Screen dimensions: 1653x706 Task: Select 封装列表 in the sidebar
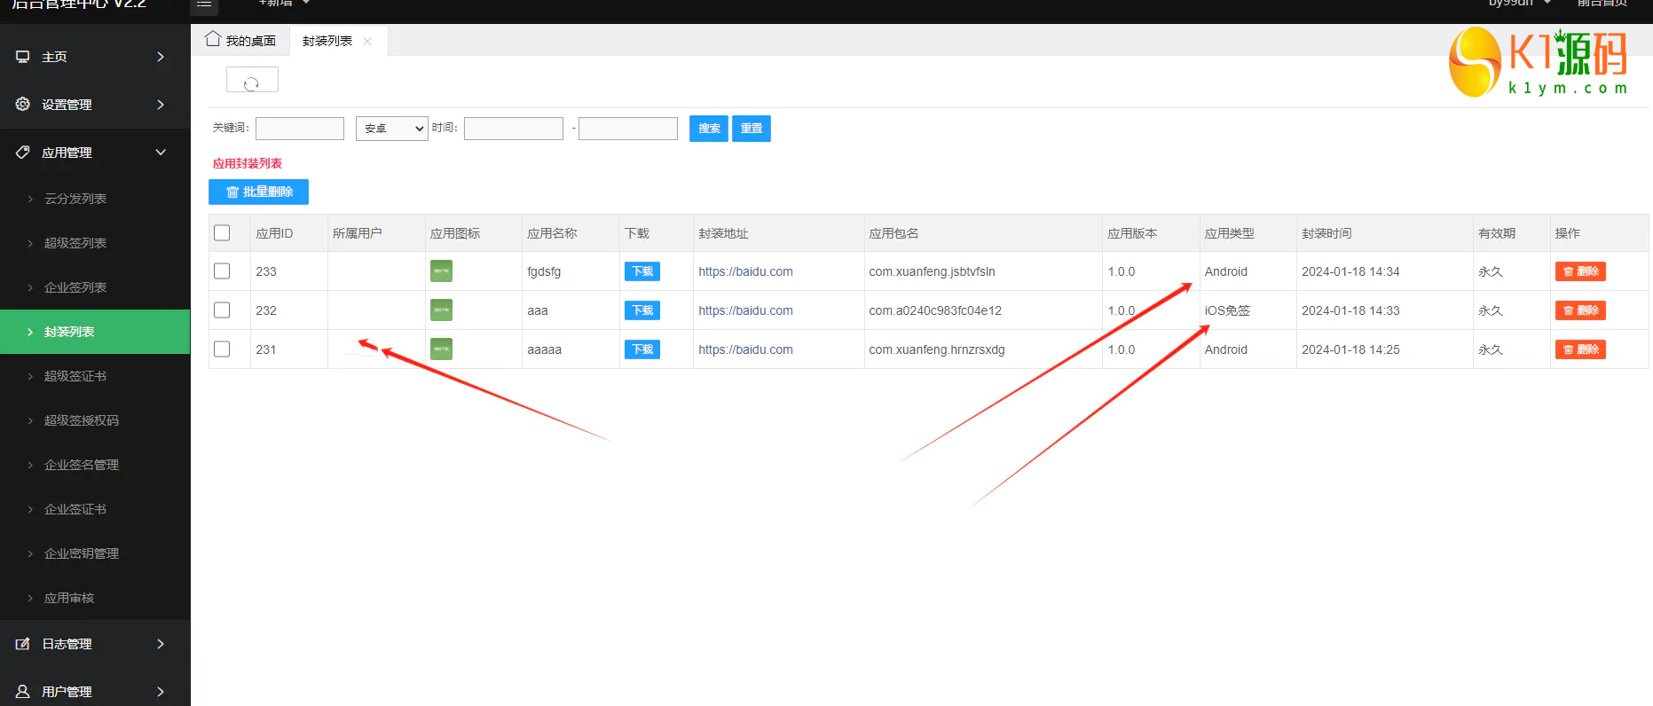point(95,332)
